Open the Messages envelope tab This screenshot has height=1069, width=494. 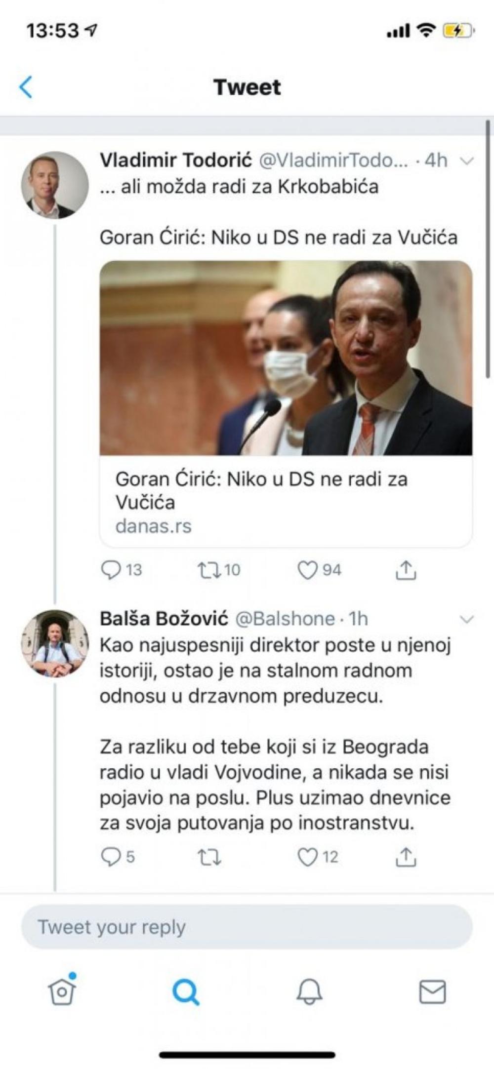432,991
